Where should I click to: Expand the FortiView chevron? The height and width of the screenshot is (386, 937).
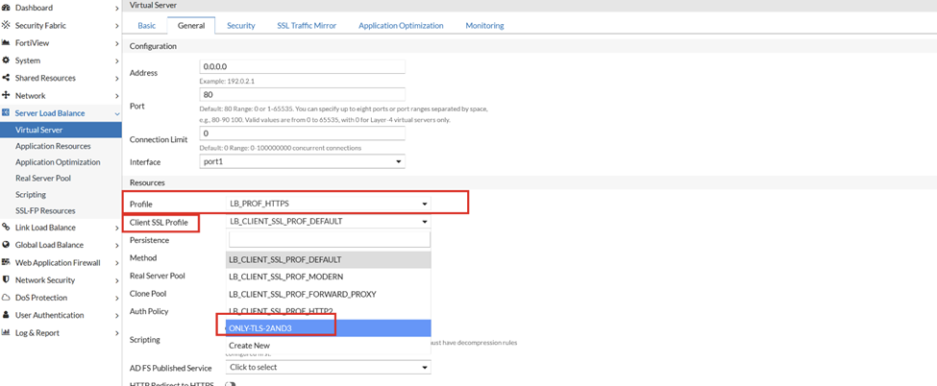pyautogui.click(x=116, y=43)
